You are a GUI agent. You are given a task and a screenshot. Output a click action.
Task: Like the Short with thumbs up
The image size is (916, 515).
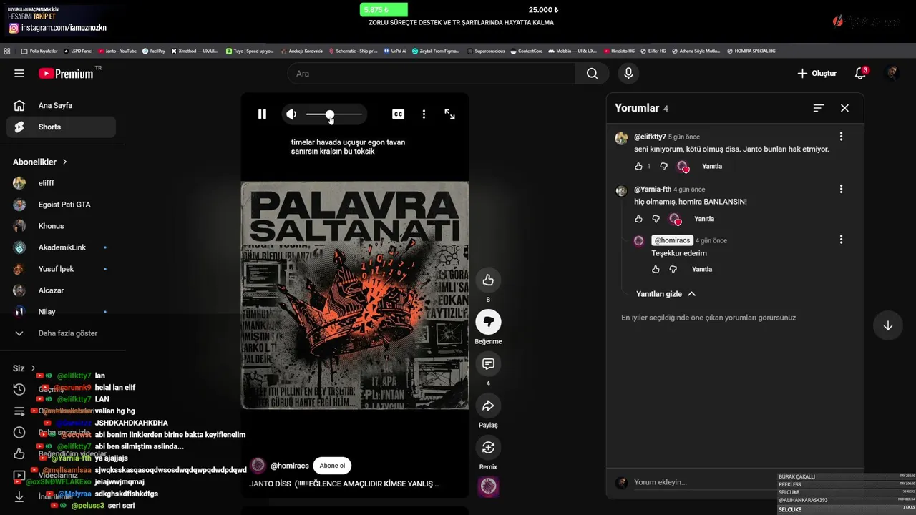pyautogui.click(x=488, y=280)
